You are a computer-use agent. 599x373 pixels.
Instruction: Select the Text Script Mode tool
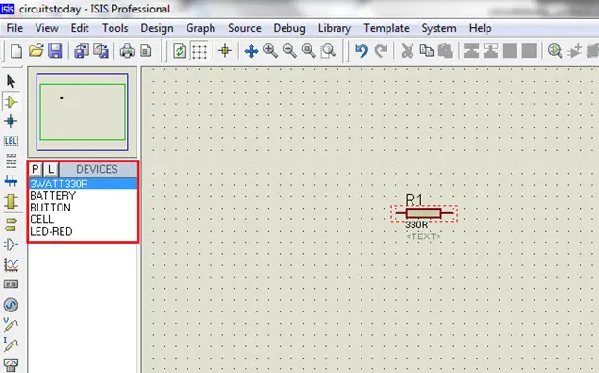[12, 162]
